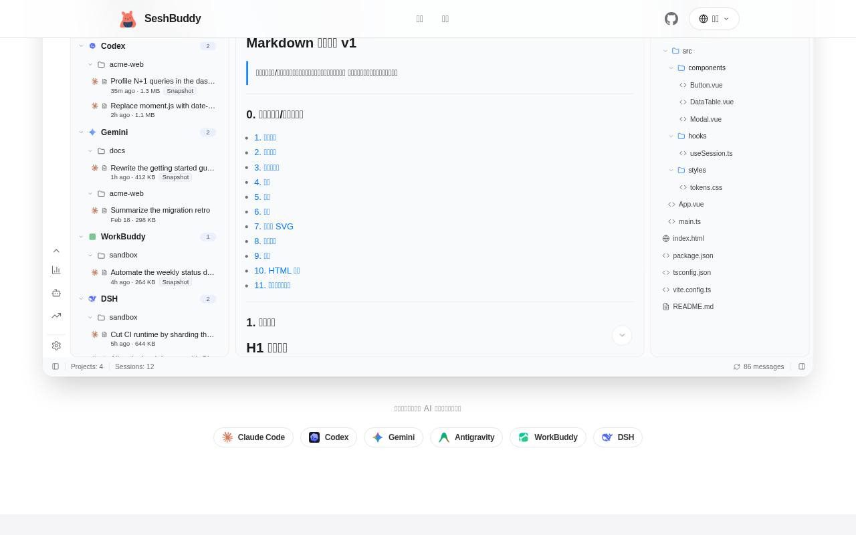Collapse the hooks folder
The image size is (856, 535).
pyautogui.click(x=671, y=136)
